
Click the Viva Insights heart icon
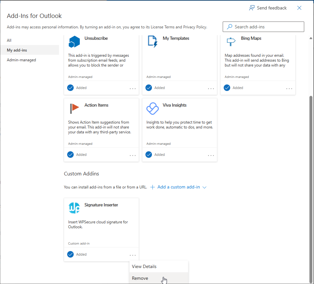pyautogui.click(x=152, y=108)
